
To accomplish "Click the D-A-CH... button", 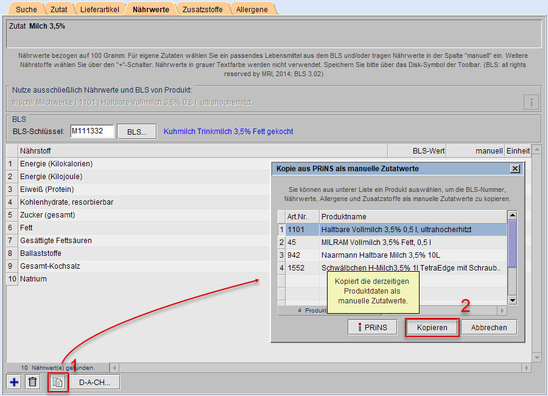I will pos(95,382).
